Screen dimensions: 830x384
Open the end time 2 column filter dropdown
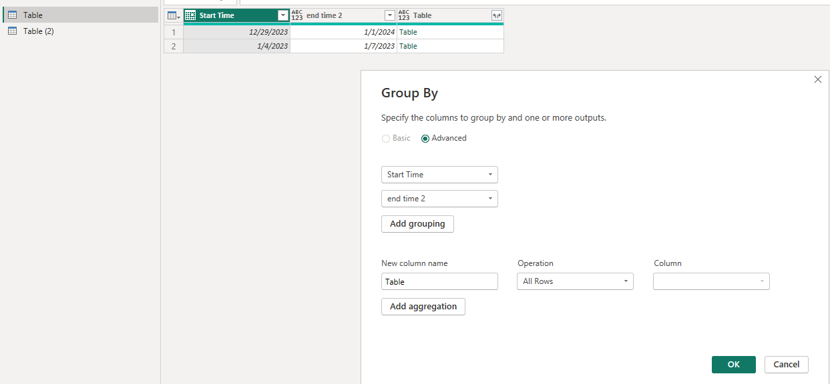[390, 15]
